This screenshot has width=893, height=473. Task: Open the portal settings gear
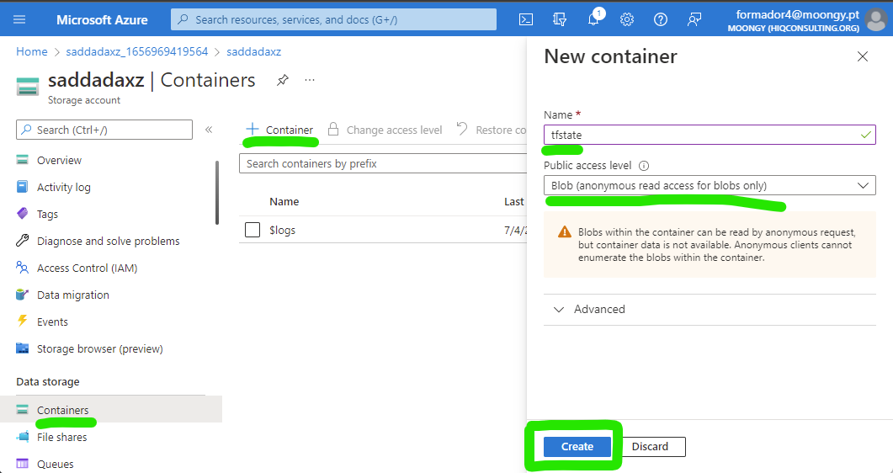pyautogui.click(x=627, y=19)
